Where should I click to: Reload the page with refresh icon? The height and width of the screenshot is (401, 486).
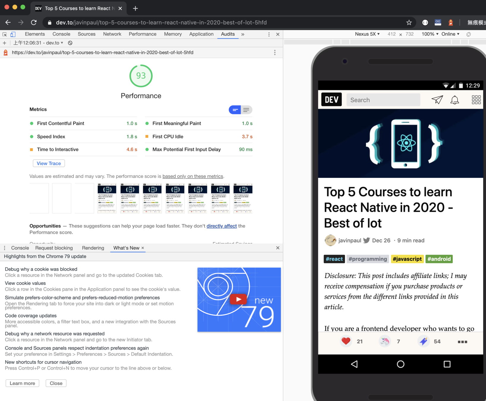coord(34,22)
